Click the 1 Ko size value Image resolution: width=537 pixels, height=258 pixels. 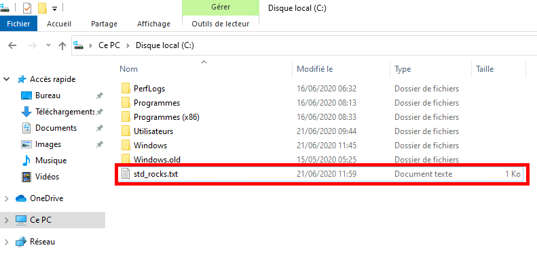click(x=513, y=174)
